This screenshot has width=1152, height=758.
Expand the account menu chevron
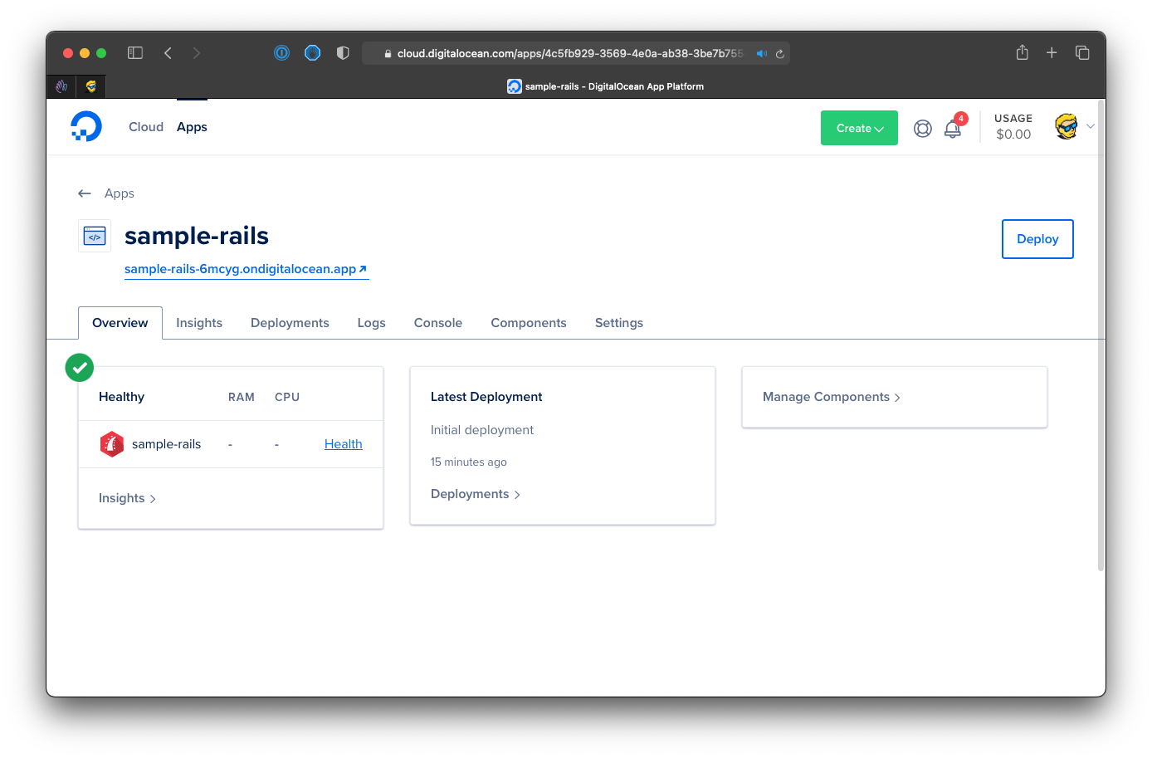coord(1091,127)
